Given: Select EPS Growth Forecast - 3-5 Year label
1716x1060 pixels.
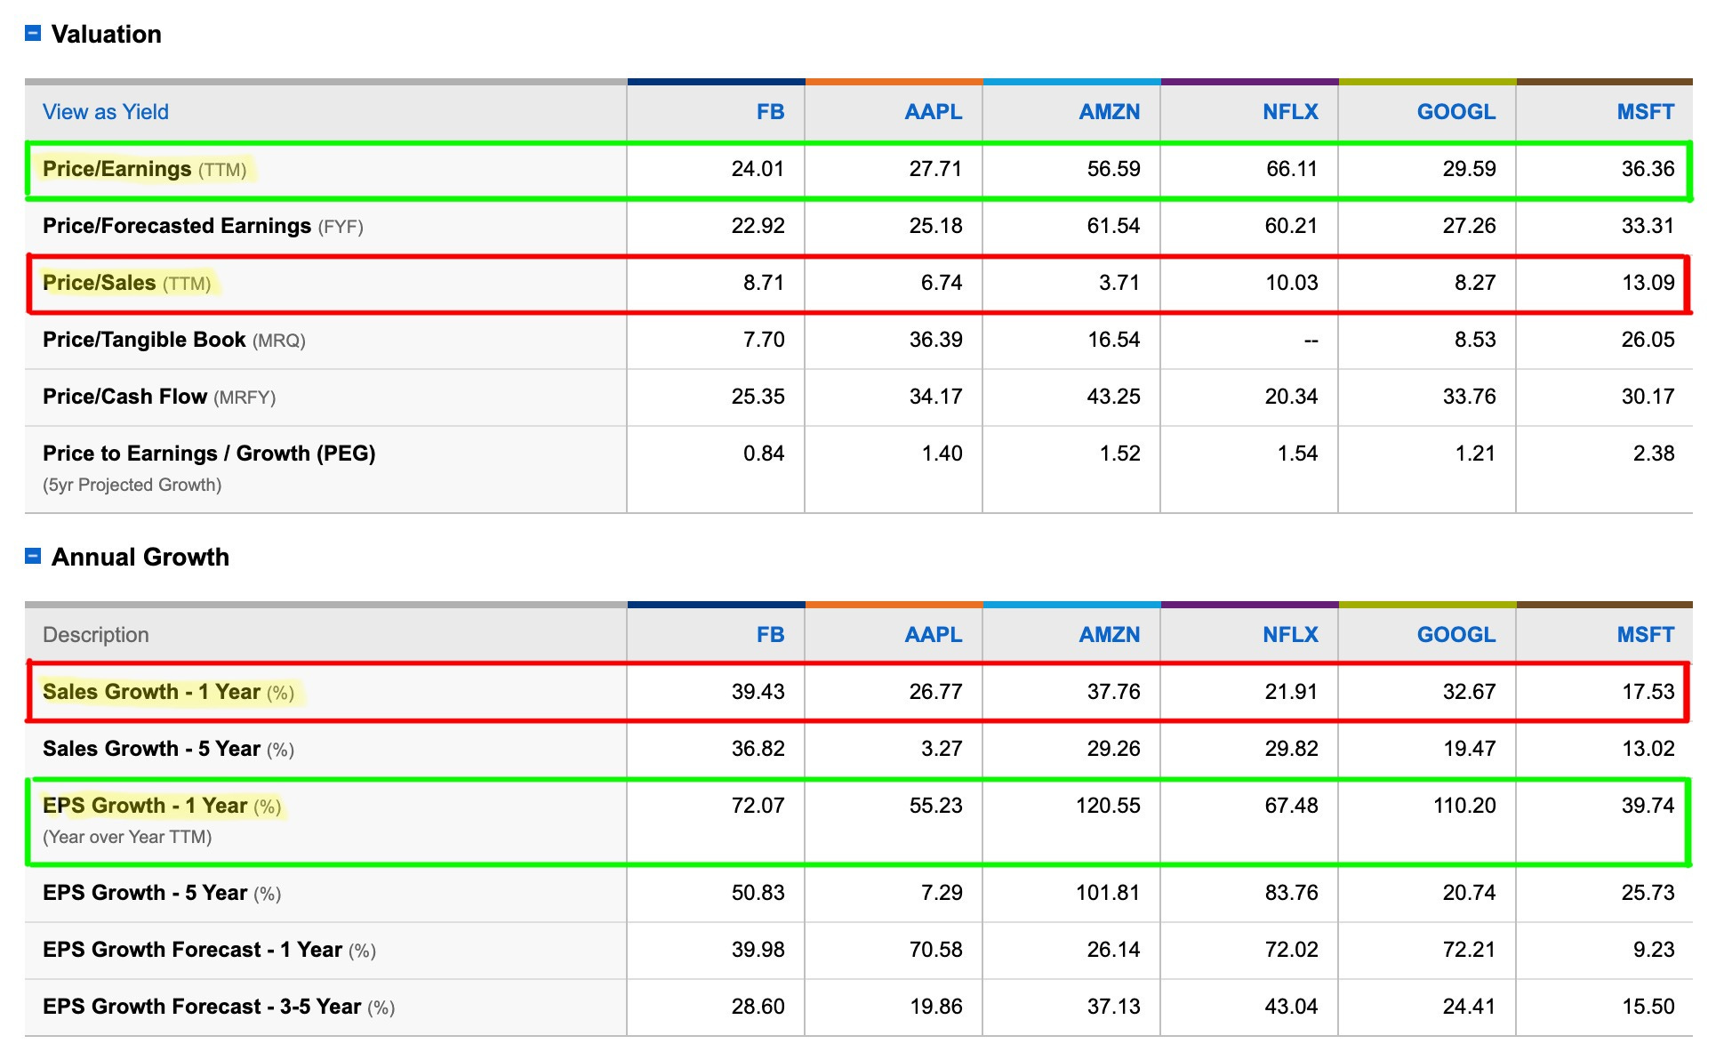Looking at the screenshot, I should (219, 1007).
